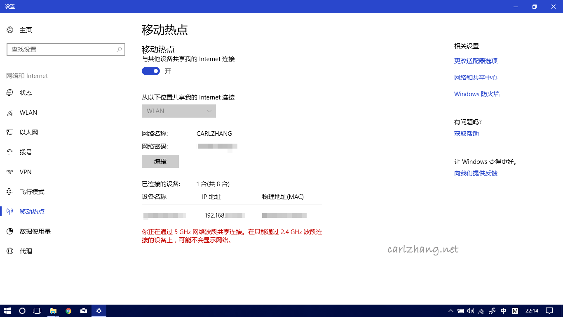Toggle the mobile hotspot sharing switch
Viewport: 563px width, 317px height.
point(150,71)
